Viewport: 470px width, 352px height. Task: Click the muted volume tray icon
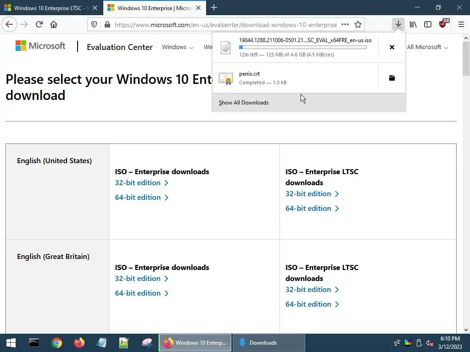[430, 343]
